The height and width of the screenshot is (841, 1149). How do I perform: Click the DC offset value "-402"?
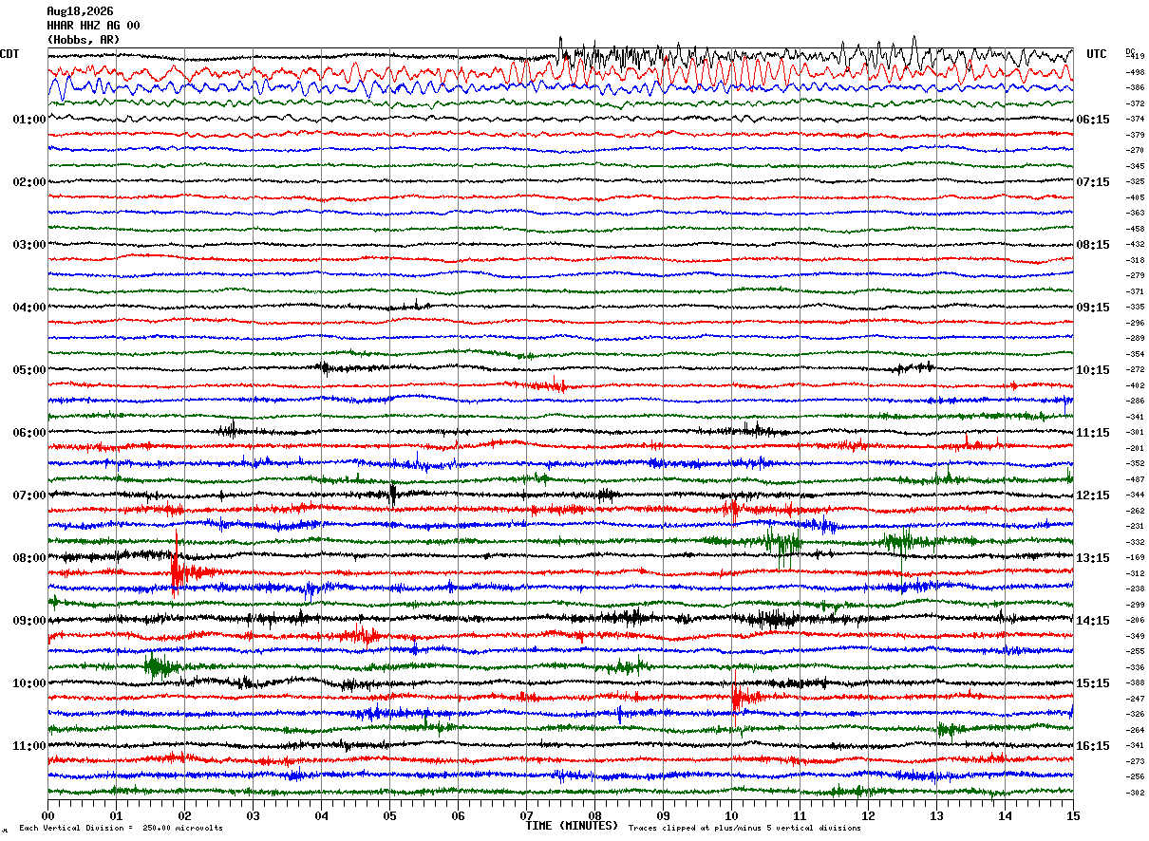[x=1135, y=385]
